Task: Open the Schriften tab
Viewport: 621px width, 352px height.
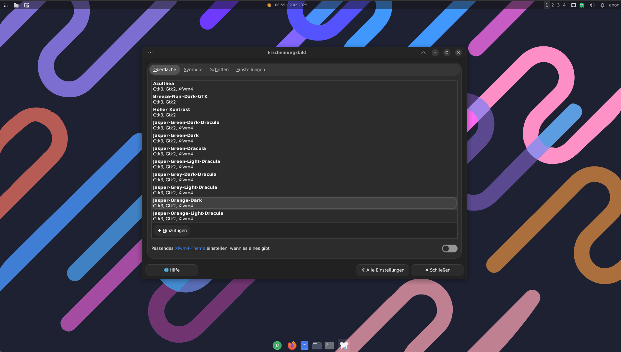Action: (x=219, y=69)
